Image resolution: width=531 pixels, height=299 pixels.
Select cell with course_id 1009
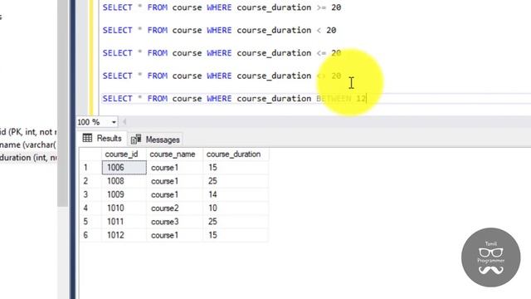click(x=124, y=194)
